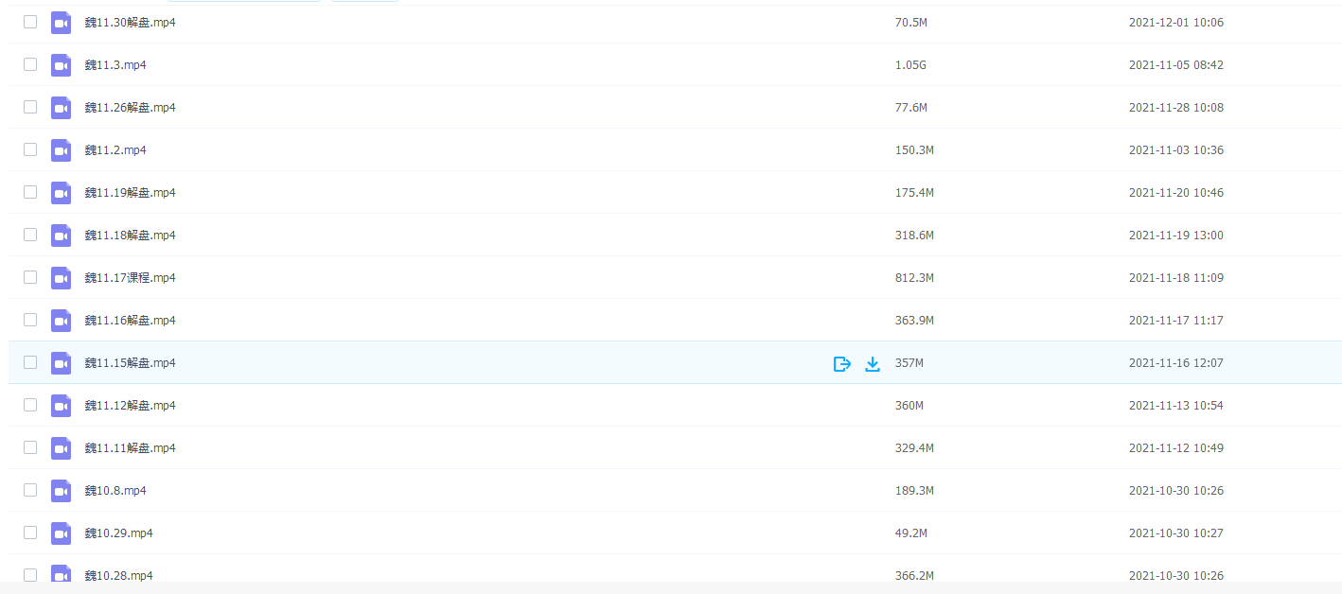Check the box for 魏11.12解盘.mp4

pyautogui.click(x=30, y=405)
